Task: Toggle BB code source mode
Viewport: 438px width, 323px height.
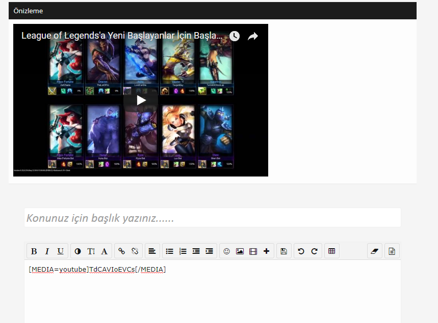Action: [x=392, y=251]
